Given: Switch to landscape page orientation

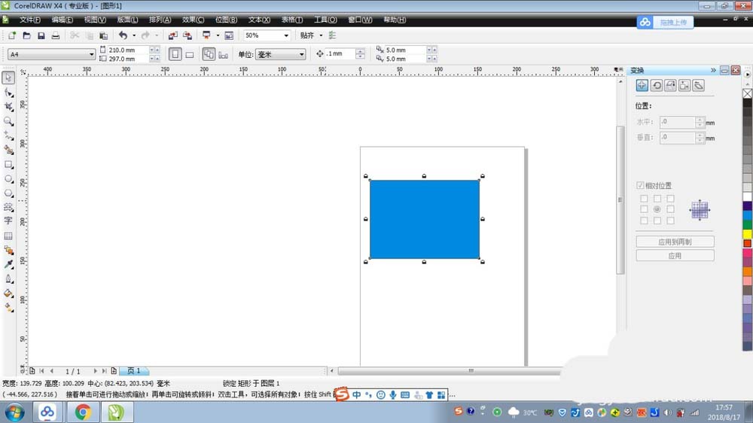Looking at the screenshot, I should pyautogui.click(x=190, y=54).
